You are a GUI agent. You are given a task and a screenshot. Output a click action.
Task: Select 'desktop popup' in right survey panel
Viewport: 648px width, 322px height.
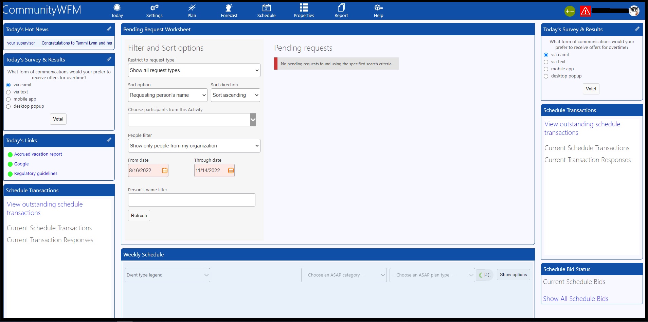click(x=546, y=76)
